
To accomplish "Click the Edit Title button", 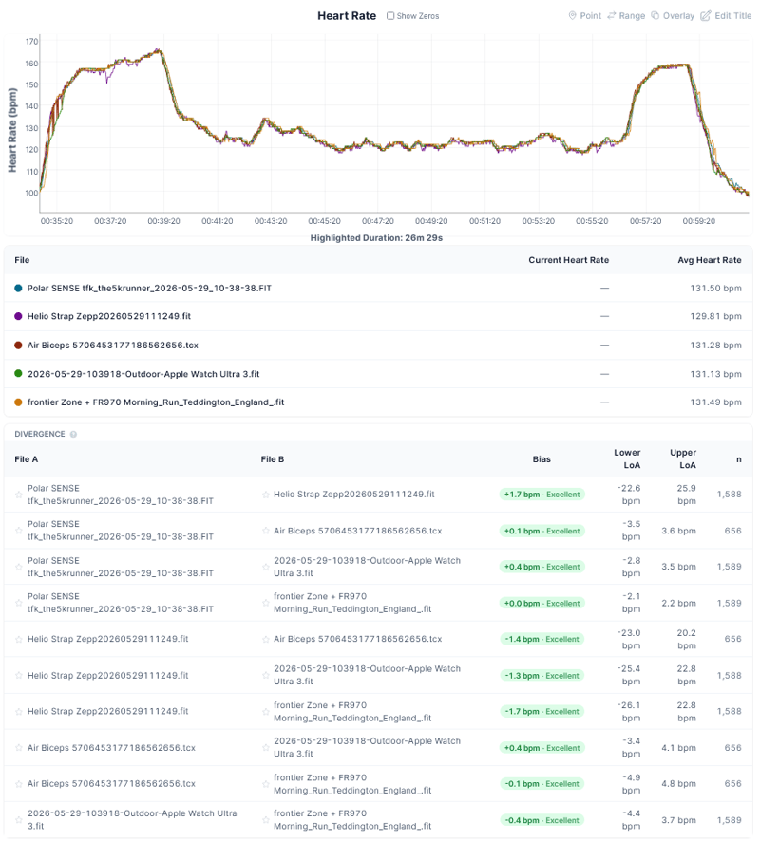I will pyautogui.click(x=726, y=16).
